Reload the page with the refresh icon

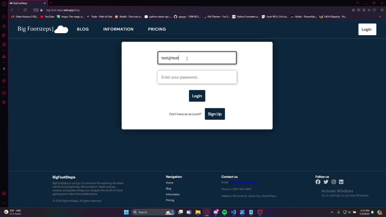25,10
